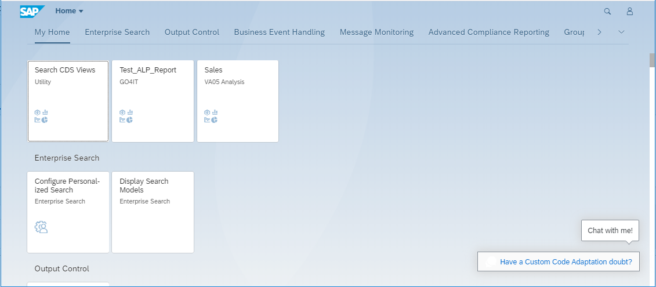656x287 pixels.
Task: Show next tabs with right chevron
Action: point(600,32)
